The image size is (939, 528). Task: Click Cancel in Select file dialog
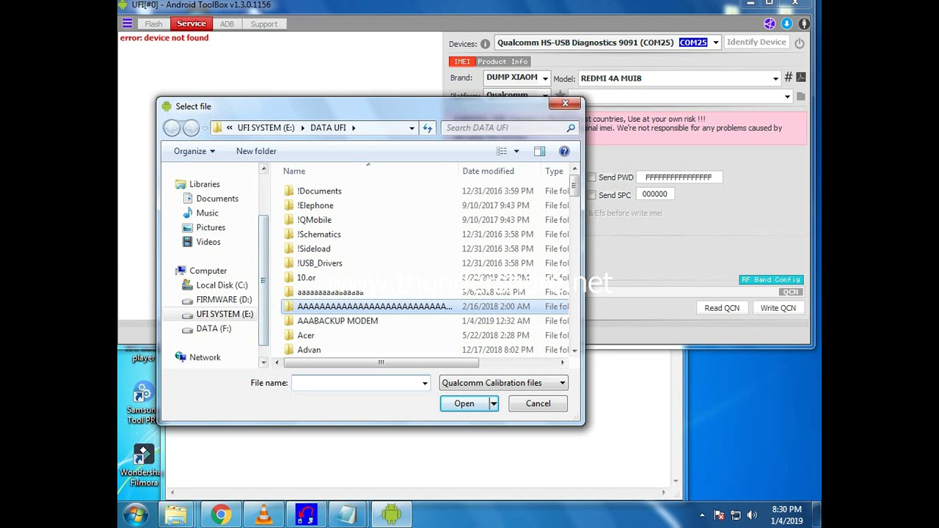(x=538, y=403)
